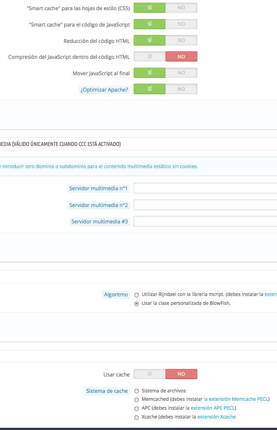277x430 pixels.
Task: Set Smart cache for JavaScript to NO
Action: coord(181,24)
